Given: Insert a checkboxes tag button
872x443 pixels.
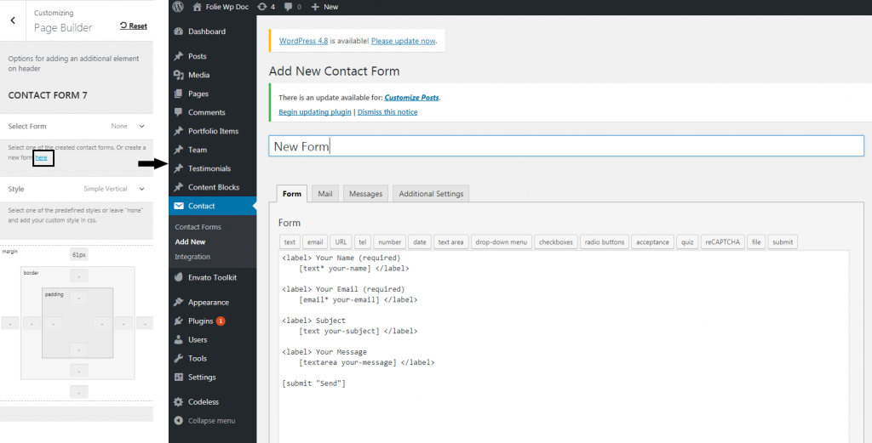Looking at the screenshot, I should pos(556,242).
